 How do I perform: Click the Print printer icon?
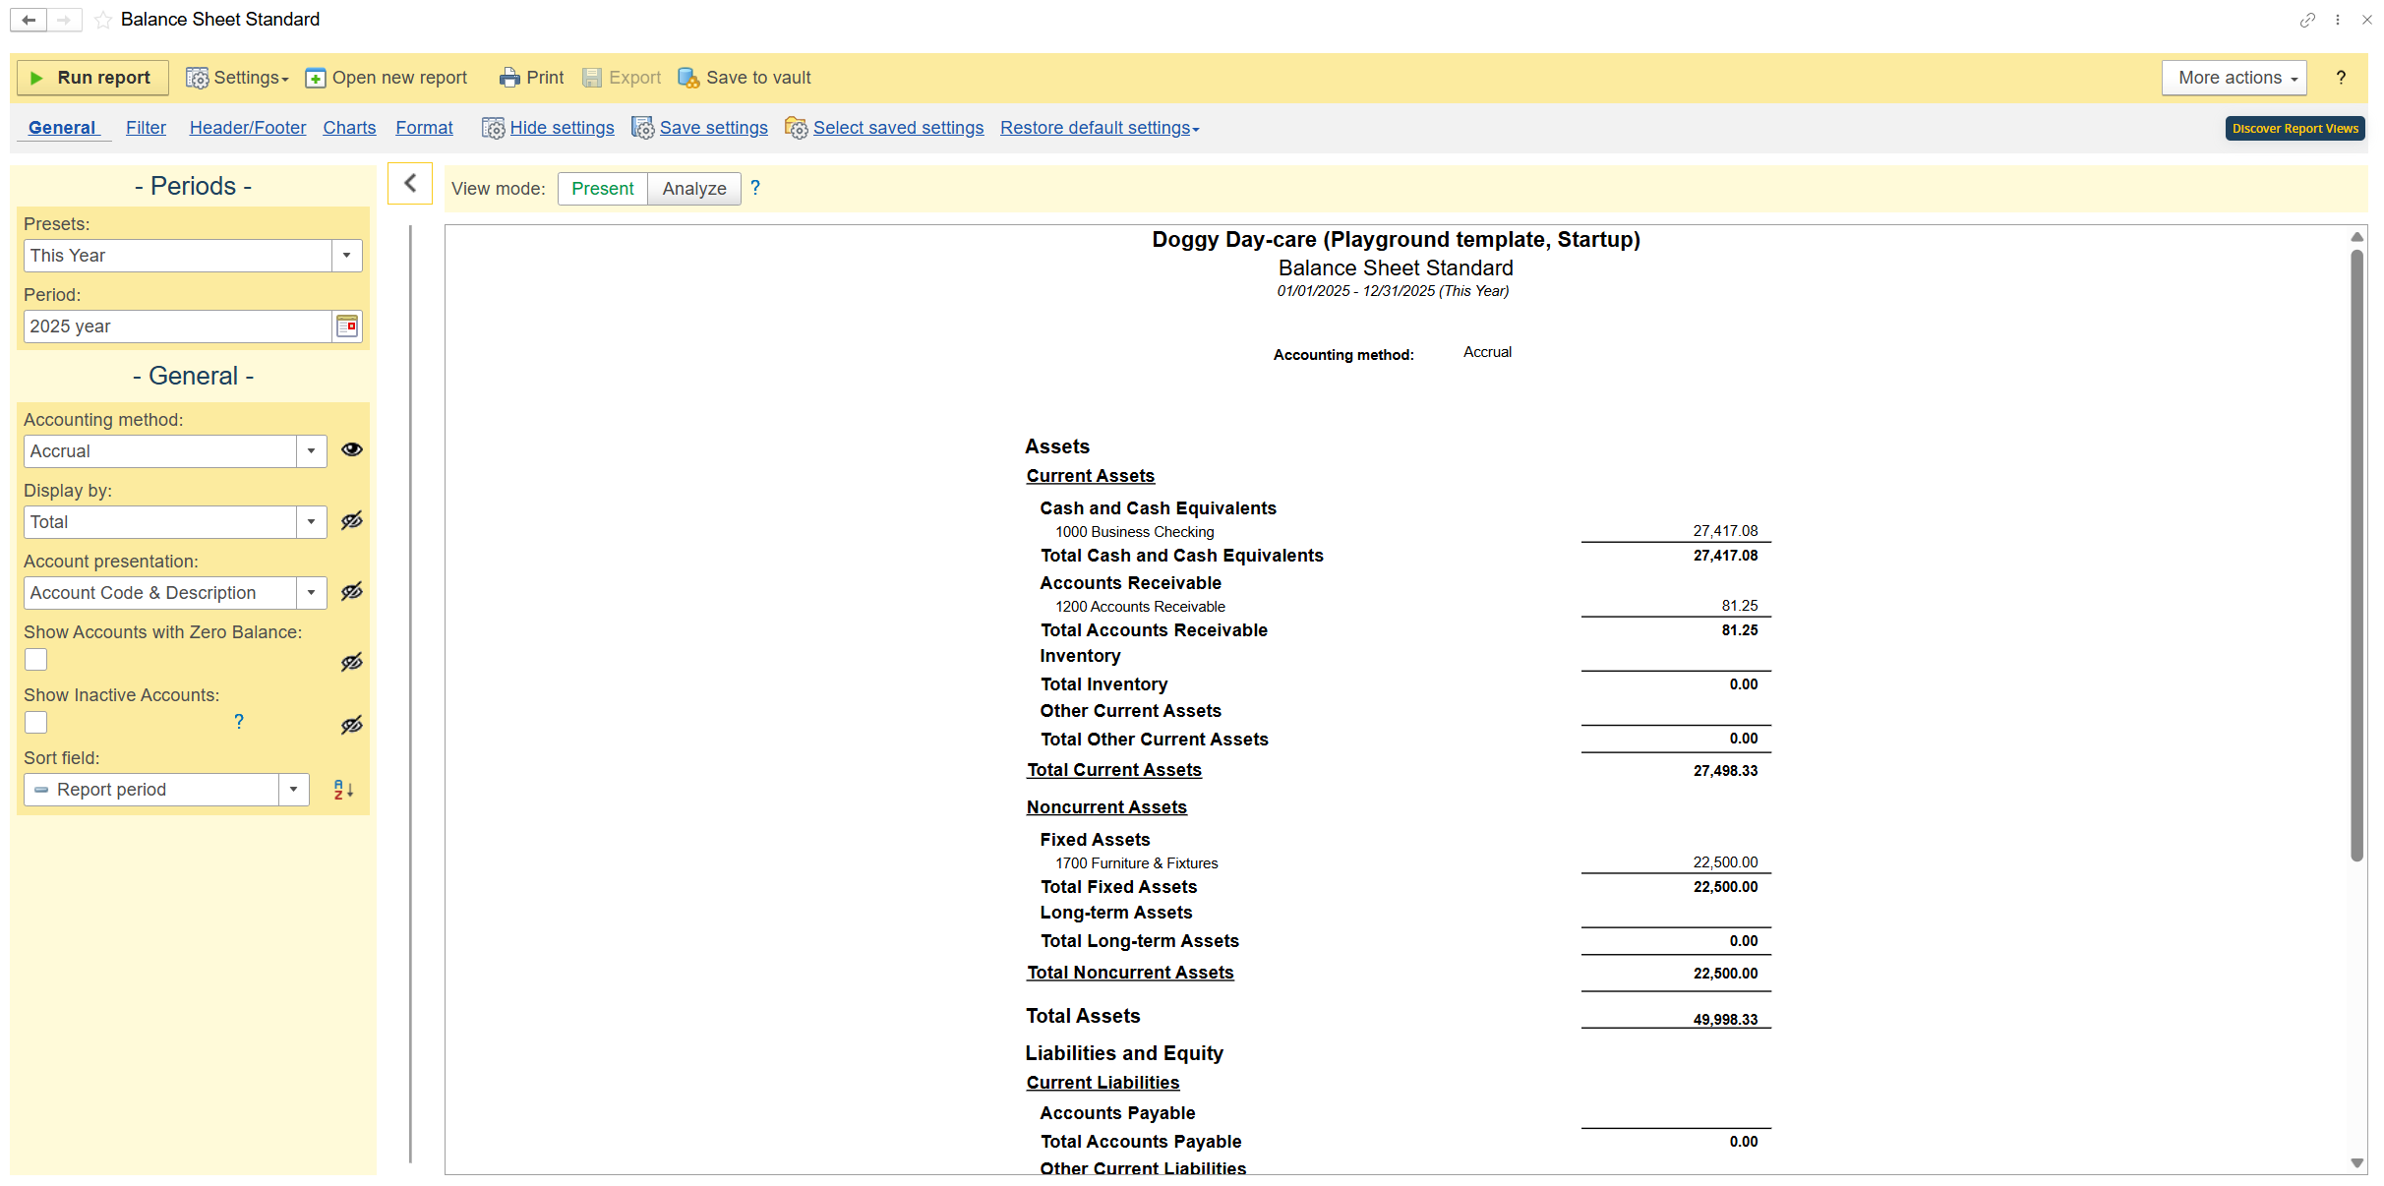point(509,78)
